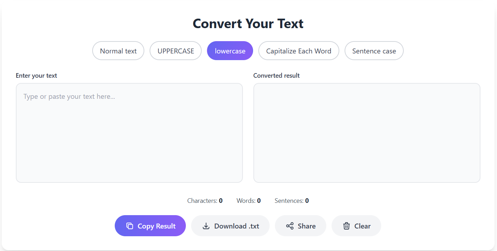
Task: Click the Converted result output box
Action: [367, 133]
